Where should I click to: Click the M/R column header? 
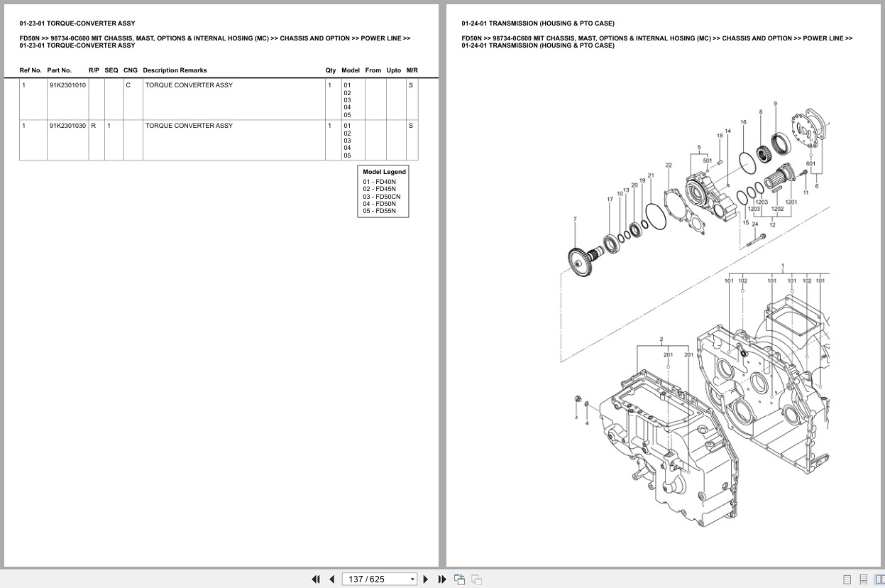tap(412, 70)
